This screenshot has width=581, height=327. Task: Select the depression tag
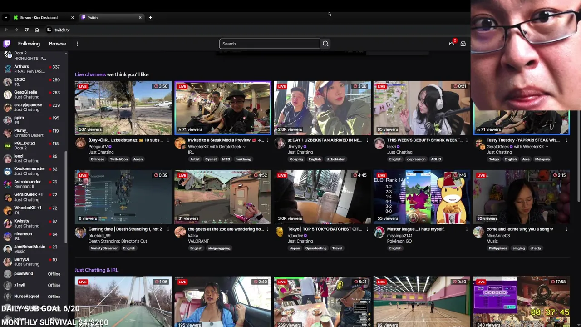pos(416,159)
